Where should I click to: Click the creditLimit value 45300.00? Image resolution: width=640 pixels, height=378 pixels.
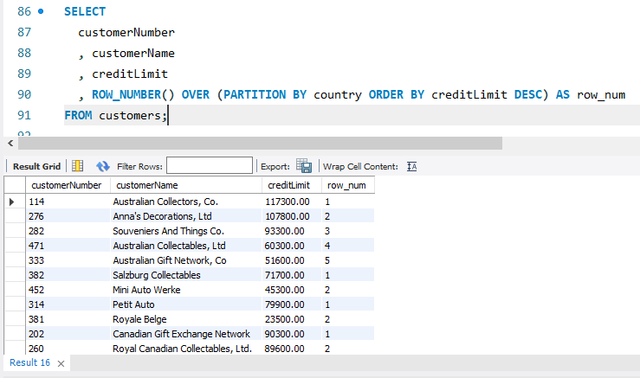point(292,290)
